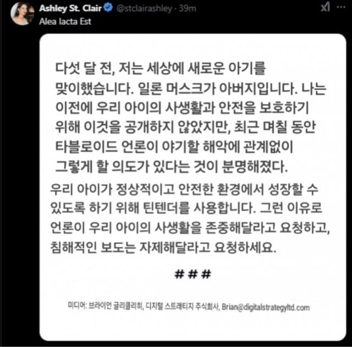Click the Alea Iacta Est post text
Screen dimensions: 352x347
coord(65,21)
